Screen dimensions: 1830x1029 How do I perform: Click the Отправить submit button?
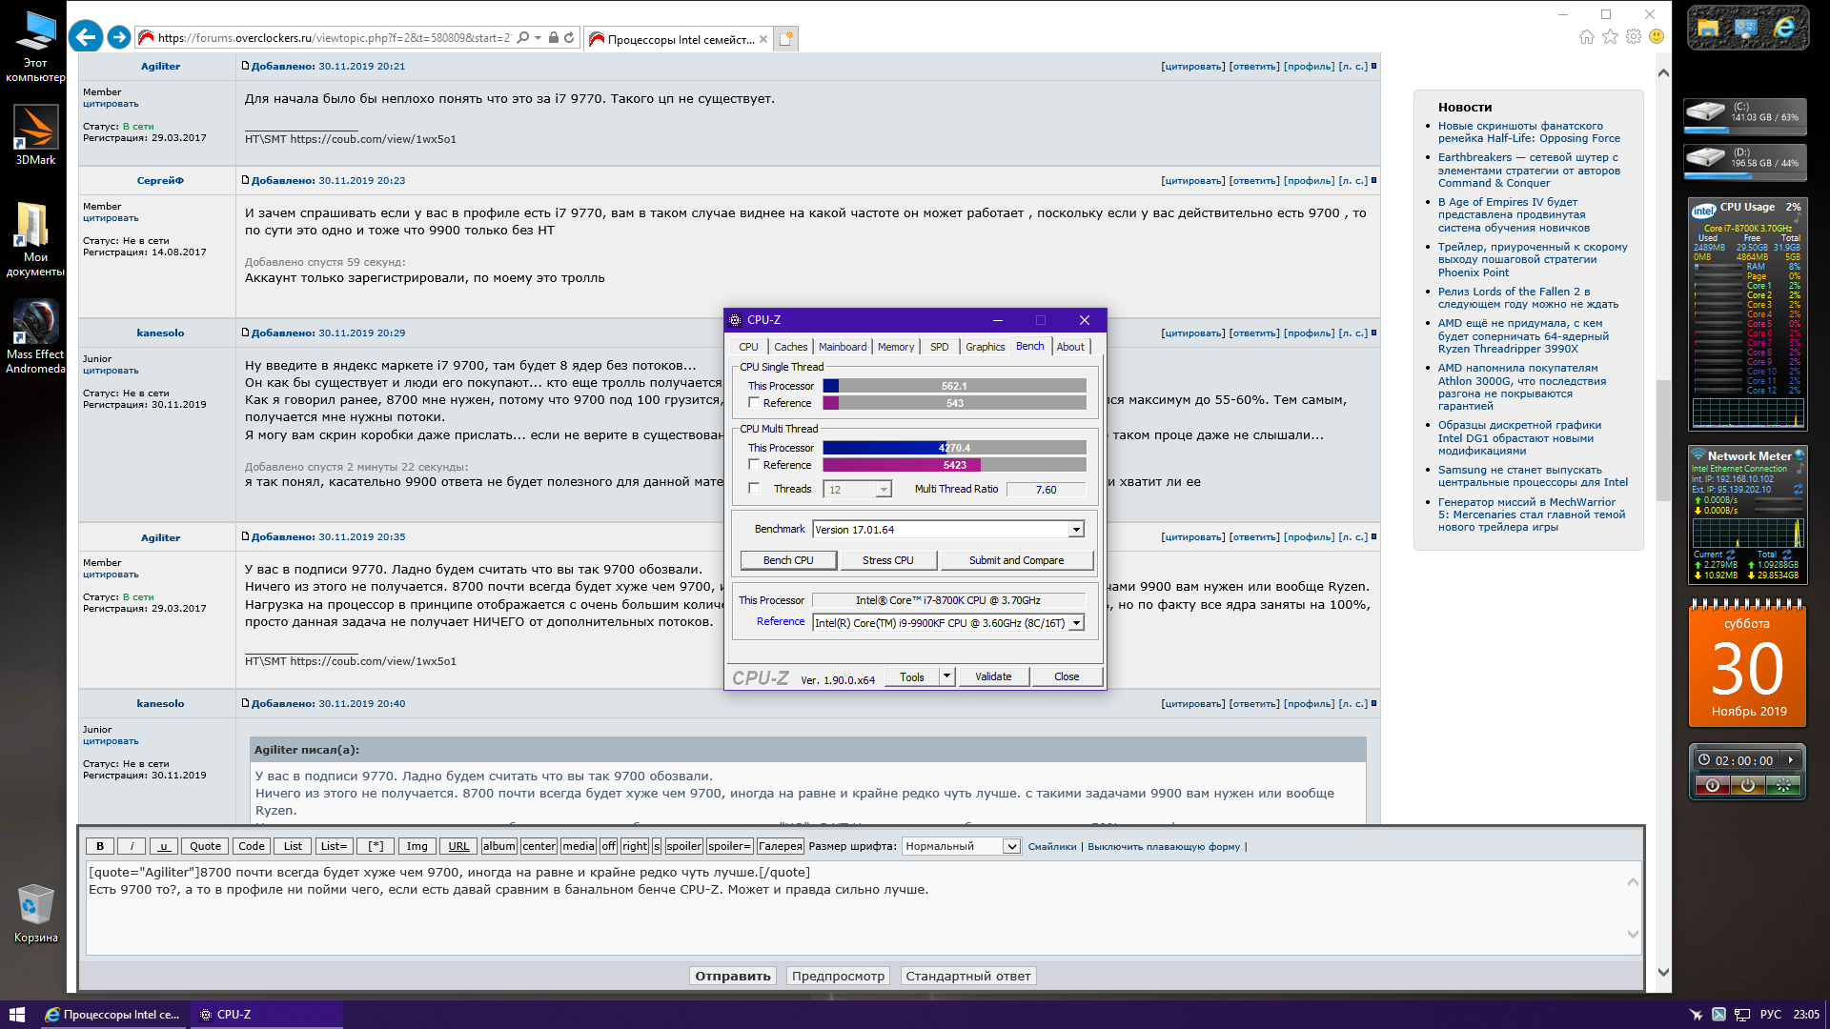pos(732,976)
